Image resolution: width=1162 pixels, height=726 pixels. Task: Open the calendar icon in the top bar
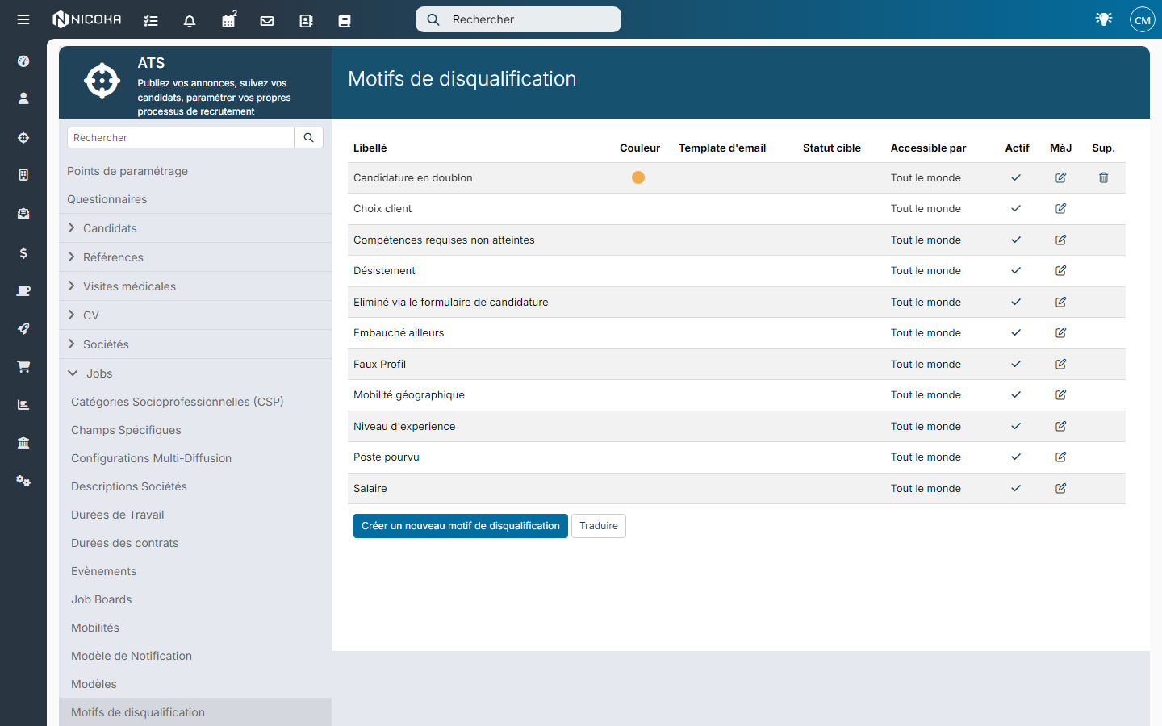pos(229,19)
